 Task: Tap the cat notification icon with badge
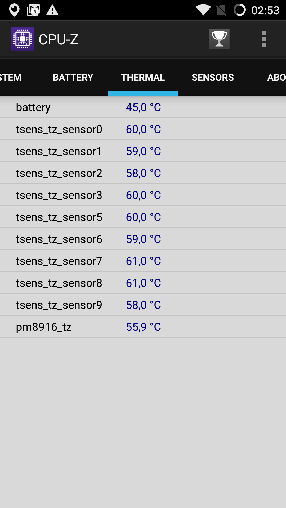[33, 10]
